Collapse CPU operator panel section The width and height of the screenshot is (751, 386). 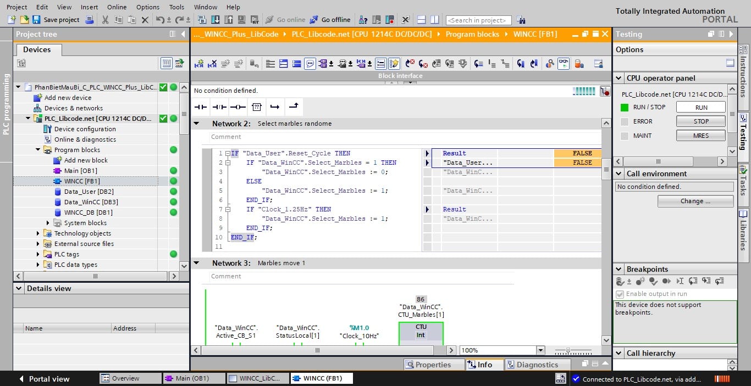click(619, 78)
